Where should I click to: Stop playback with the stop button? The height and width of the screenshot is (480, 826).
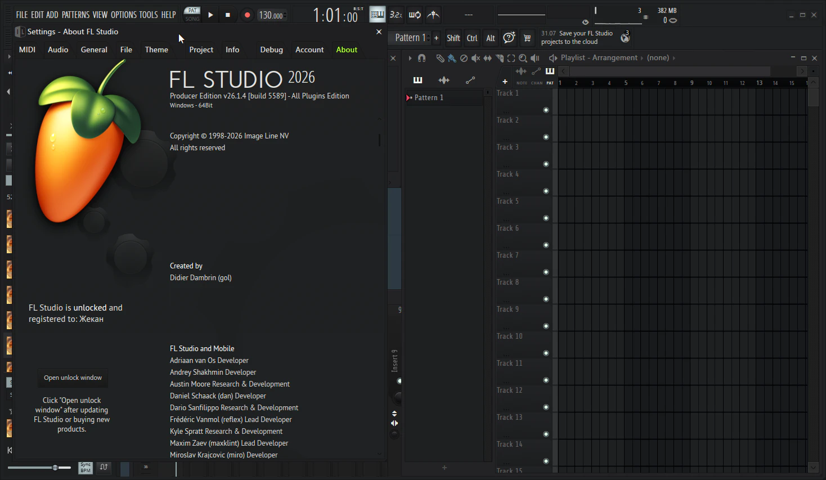pyautogui.click(x=228, y=15)
